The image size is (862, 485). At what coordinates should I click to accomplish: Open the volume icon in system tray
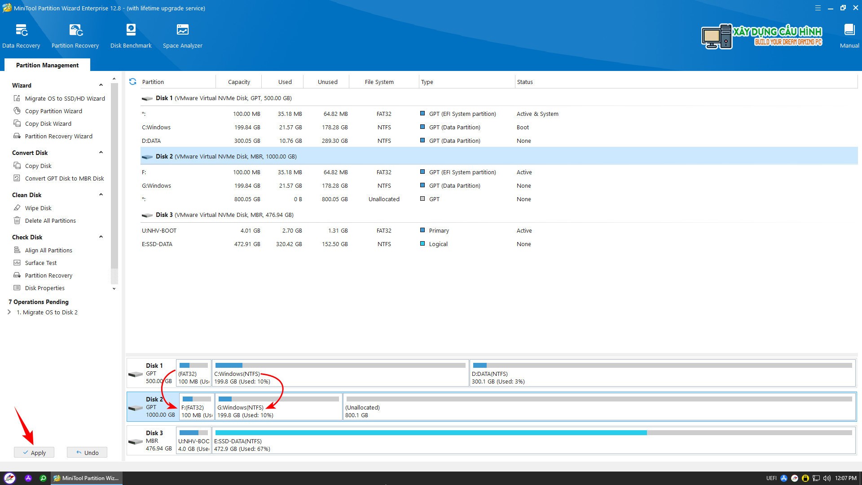[827, 478]
